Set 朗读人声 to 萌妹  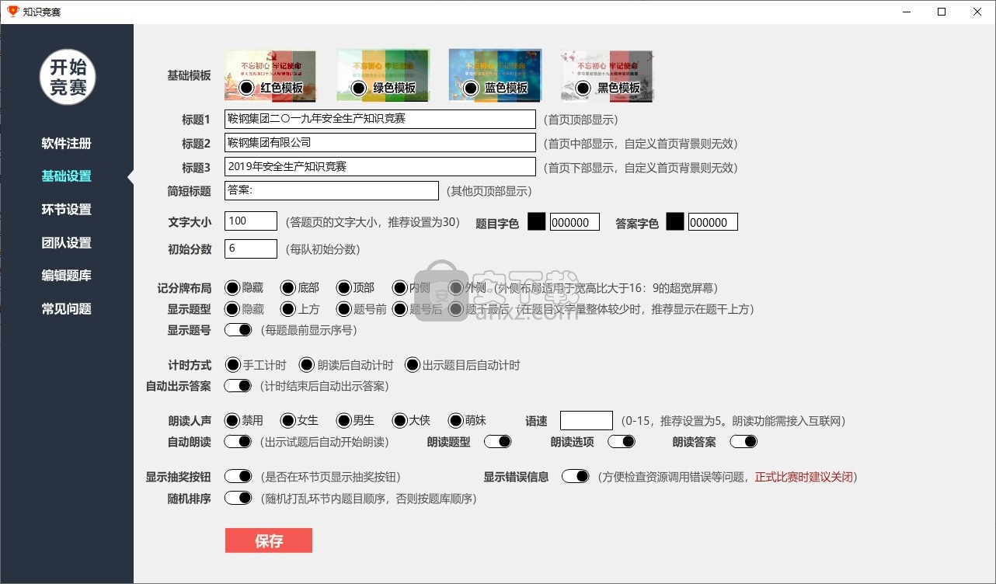point(456,420)
